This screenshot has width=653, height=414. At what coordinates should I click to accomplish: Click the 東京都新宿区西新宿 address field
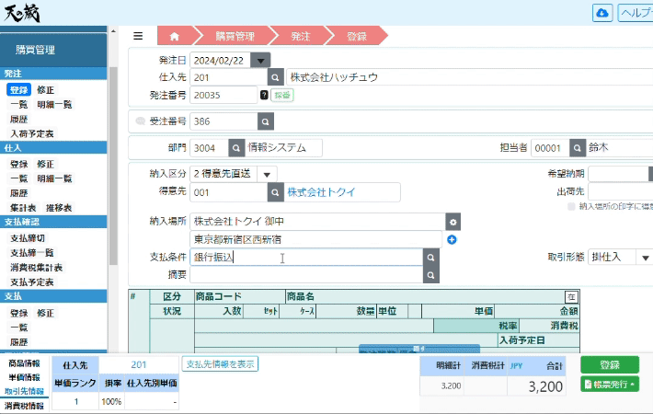point(316,239)
